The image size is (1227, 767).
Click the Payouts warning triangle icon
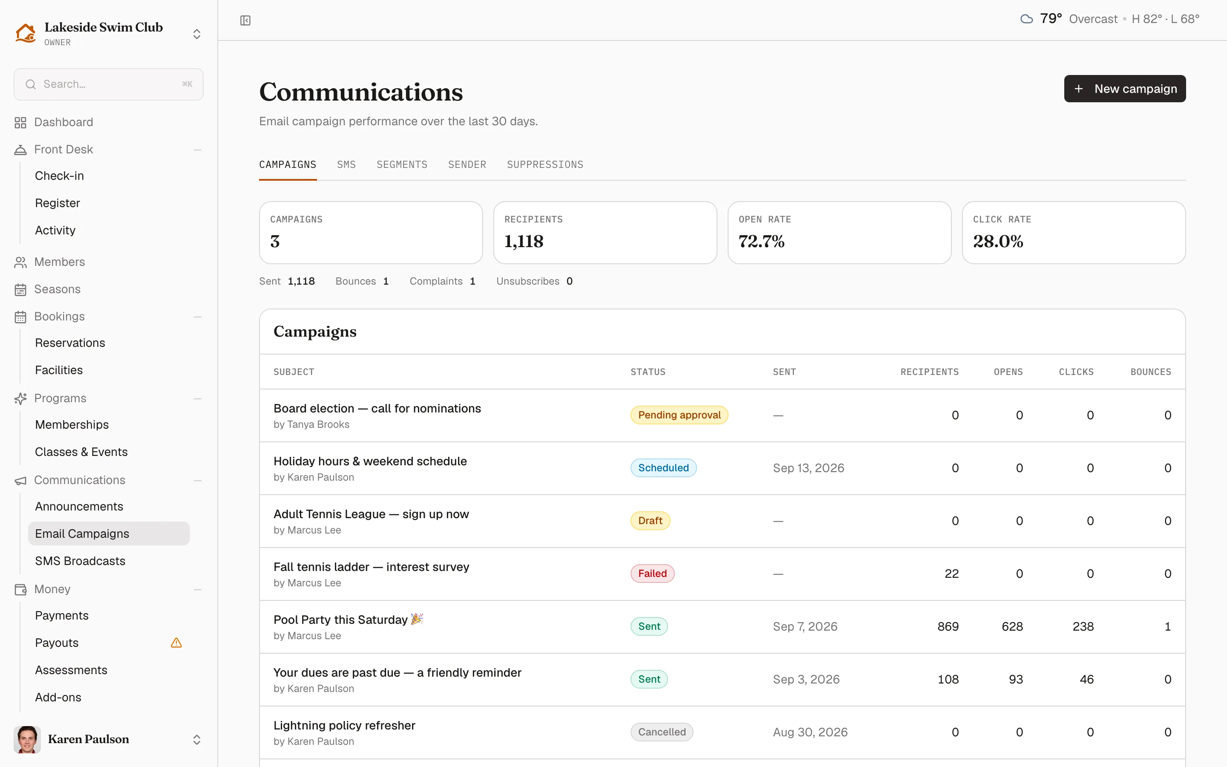pos(176,643)
